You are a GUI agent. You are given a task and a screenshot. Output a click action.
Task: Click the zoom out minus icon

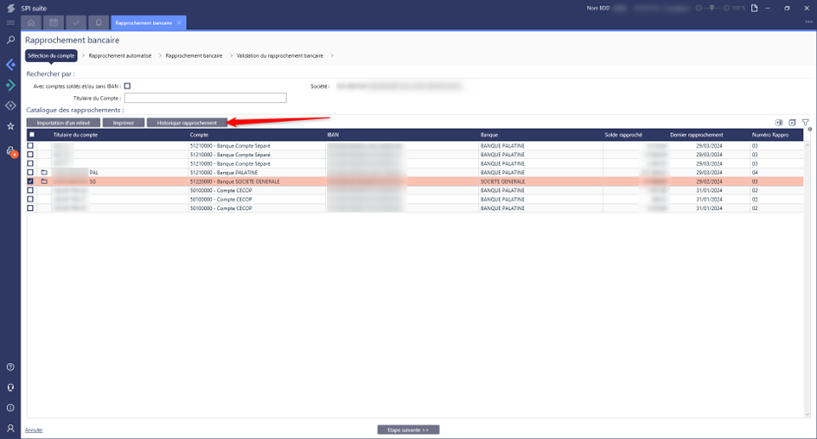pyautogui.click(x=699, y=9)
